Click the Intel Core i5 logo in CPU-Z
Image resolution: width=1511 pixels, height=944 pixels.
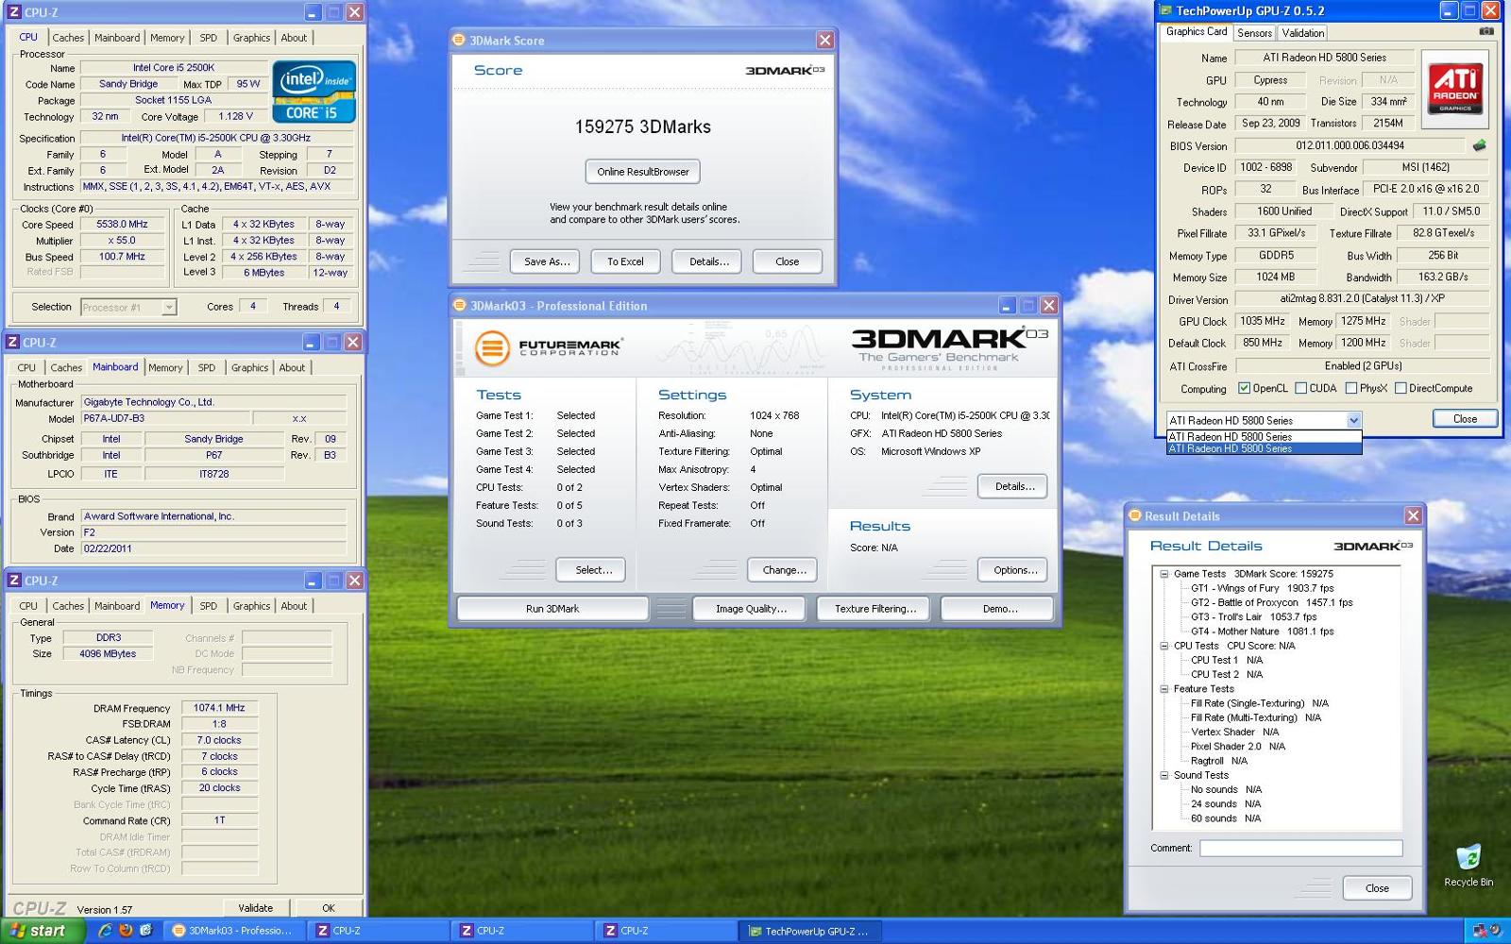[314, 92]
